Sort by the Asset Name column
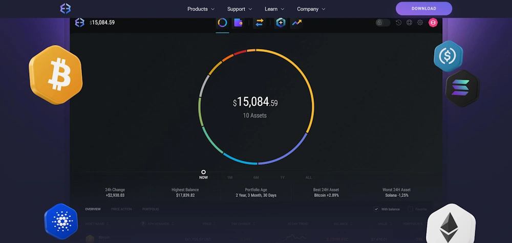This screenshot has height=243, width=512. (x=97, y=224)
